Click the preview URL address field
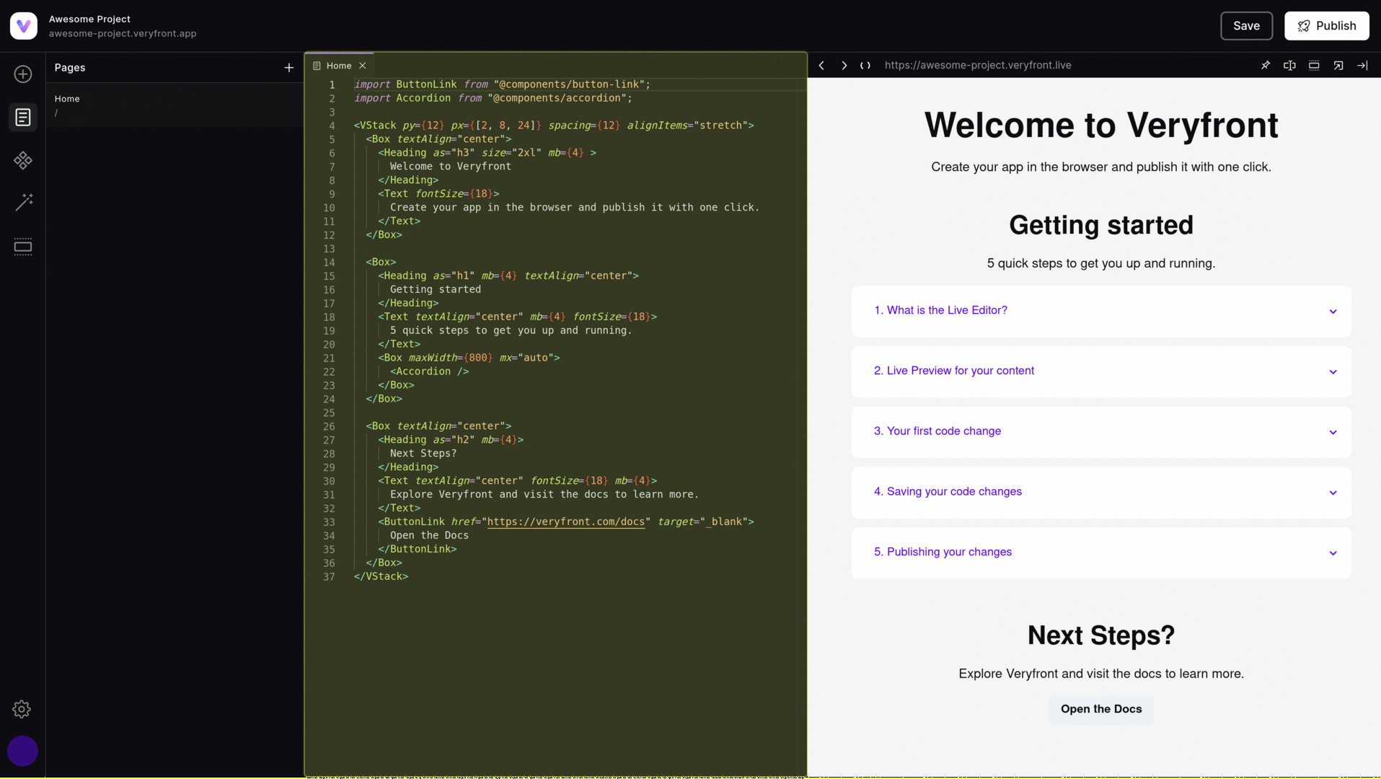This screenshot has height=779, width=1381. (x=977, y=65)
